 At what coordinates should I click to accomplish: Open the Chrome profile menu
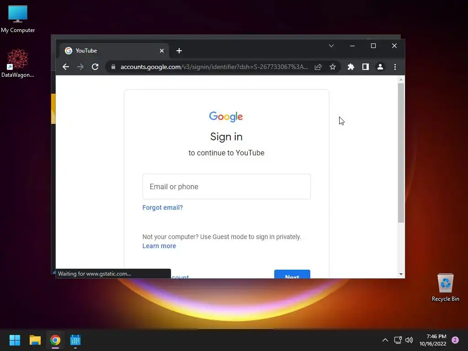(x=380, y=67)
